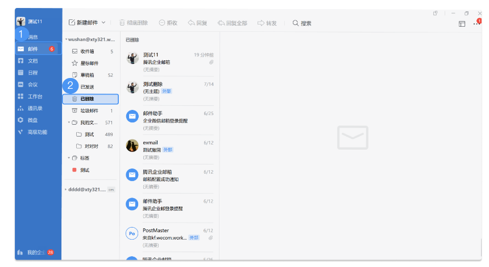Image resolution: width=489 pixels, height=267 pixels.
Task: Click the 高级功能 icon
Action: pos(20,132)
